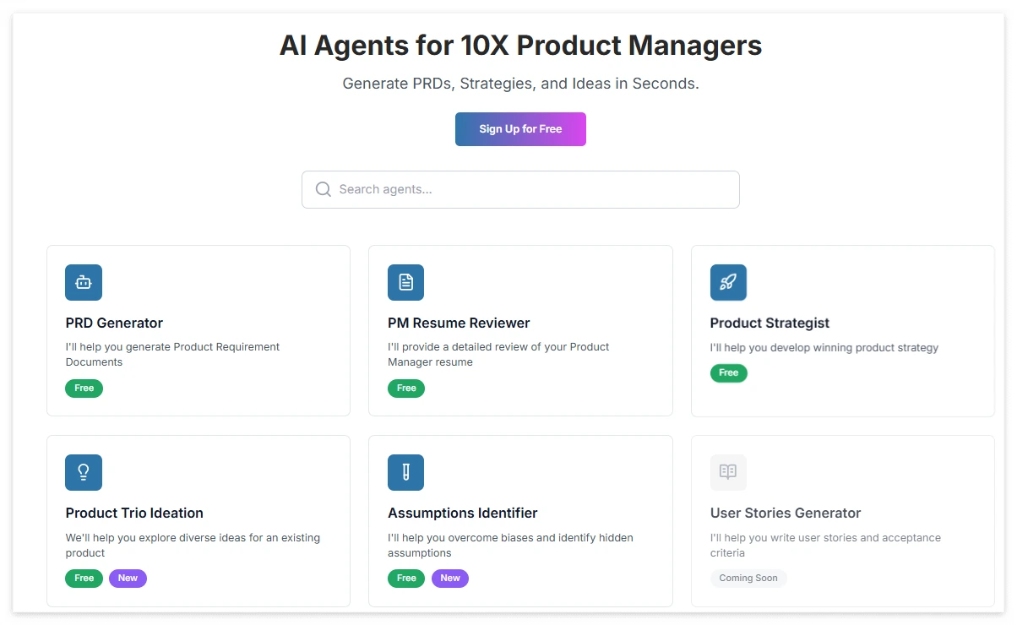
Task: Click the Free badge on PRD Generator
Action: pos(84,389)
